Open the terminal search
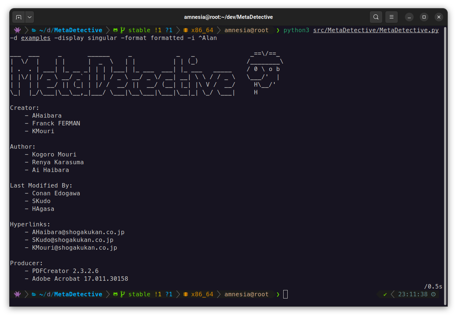Image resolution: width=457 pixels, height=317 pixels. (x=376, y=17)
